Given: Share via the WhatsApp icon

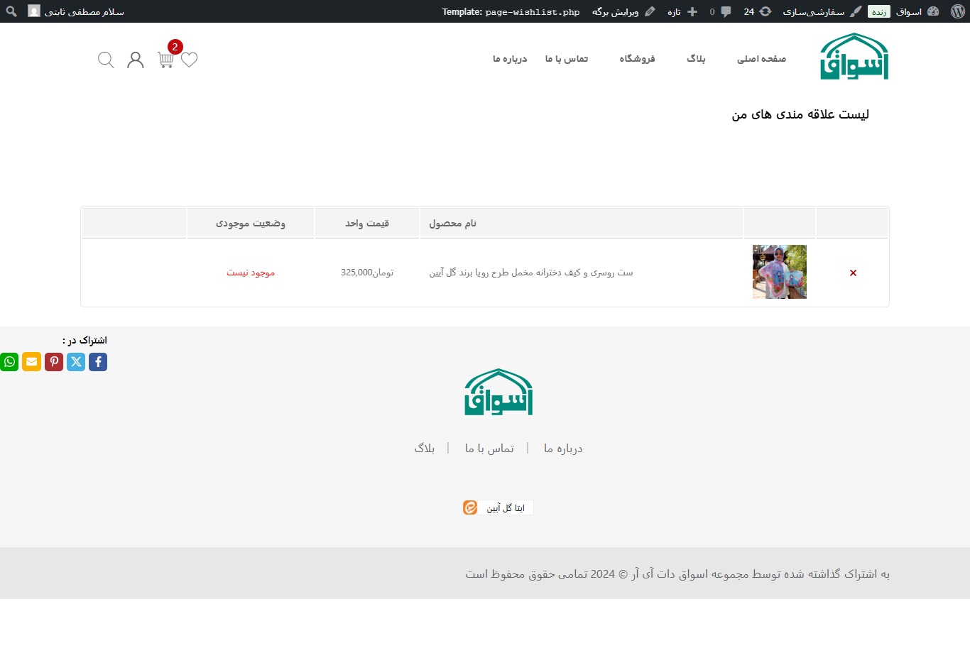Looking at the screenshot, I should coord(9,362).
